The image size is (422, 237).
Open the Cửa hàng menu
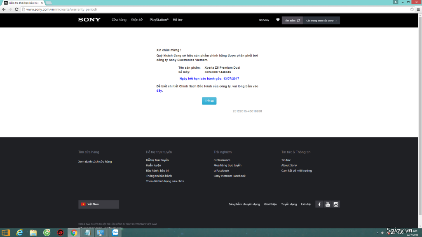tap(119, 20)
